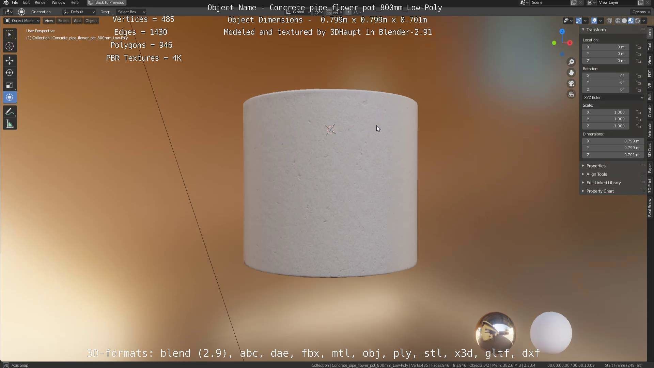The image size is (654, 368).
Task: Open the Options dropdown
Action: (x=641, y=12)
